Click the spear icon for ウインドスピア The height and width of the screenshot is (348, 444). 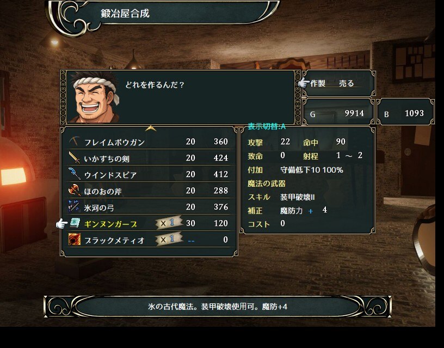tap(74, 174)
